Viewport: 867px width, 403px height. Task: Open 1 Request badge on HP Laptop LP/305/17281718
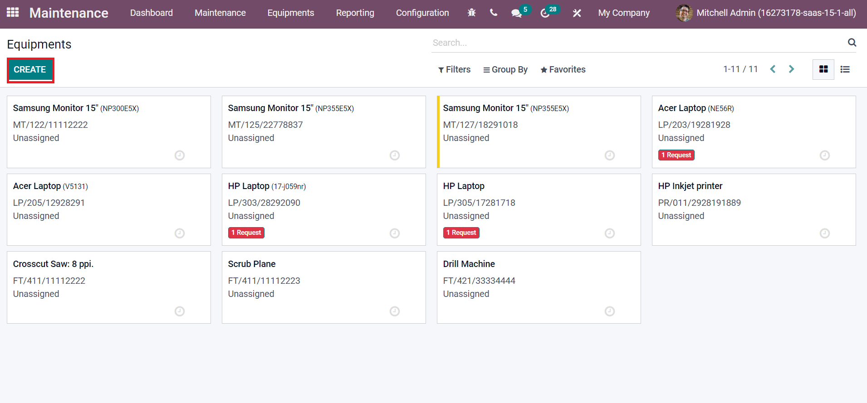(x=461, y=233)
